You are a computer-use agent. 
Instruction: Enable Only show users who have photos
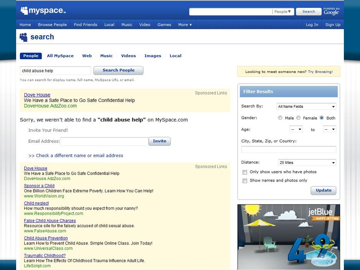click(245, 172)
